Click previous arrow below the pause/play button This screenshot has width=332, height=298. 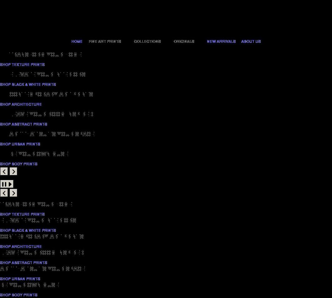click(4, 193)
